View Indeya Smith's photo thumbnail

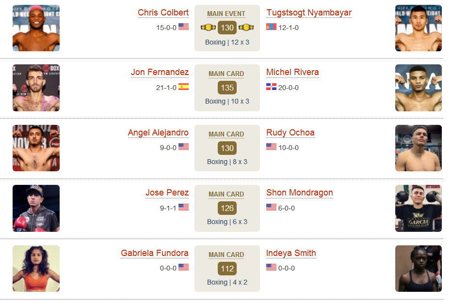pos(418,269)
